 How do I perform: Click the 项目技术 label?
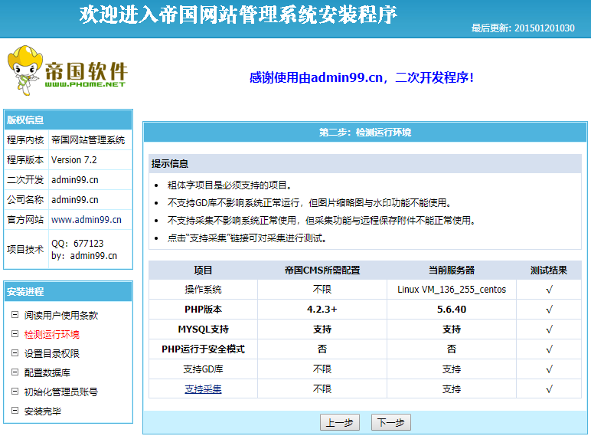(25, 249)
